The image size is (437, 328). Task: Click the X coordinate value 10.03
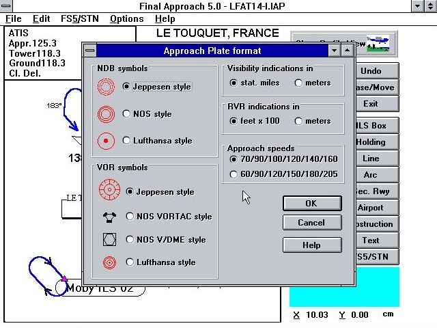click(x=317, y=314)
